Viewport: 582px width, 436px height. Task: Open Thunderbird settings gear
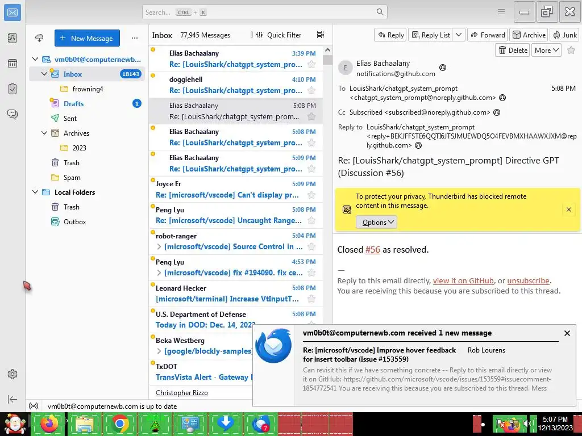pos(13,374)
